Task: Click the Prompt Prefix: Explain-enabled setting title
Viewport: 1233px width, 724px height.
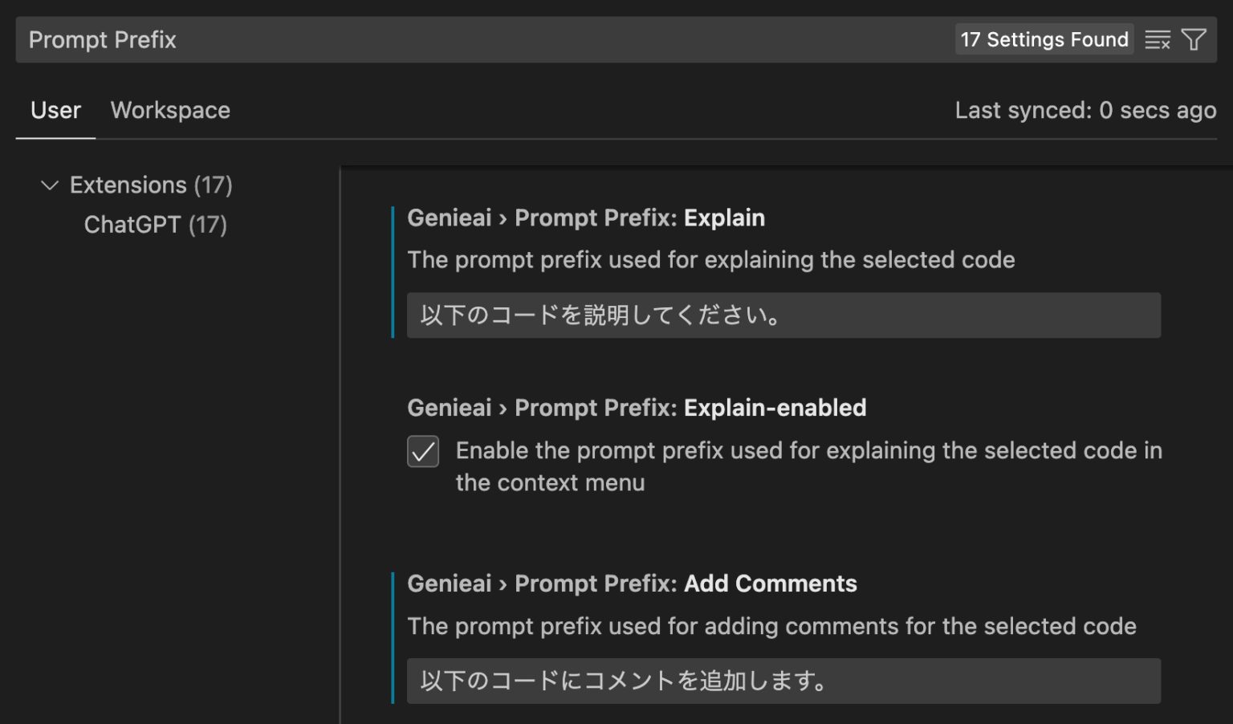Action: coord(637,408)
